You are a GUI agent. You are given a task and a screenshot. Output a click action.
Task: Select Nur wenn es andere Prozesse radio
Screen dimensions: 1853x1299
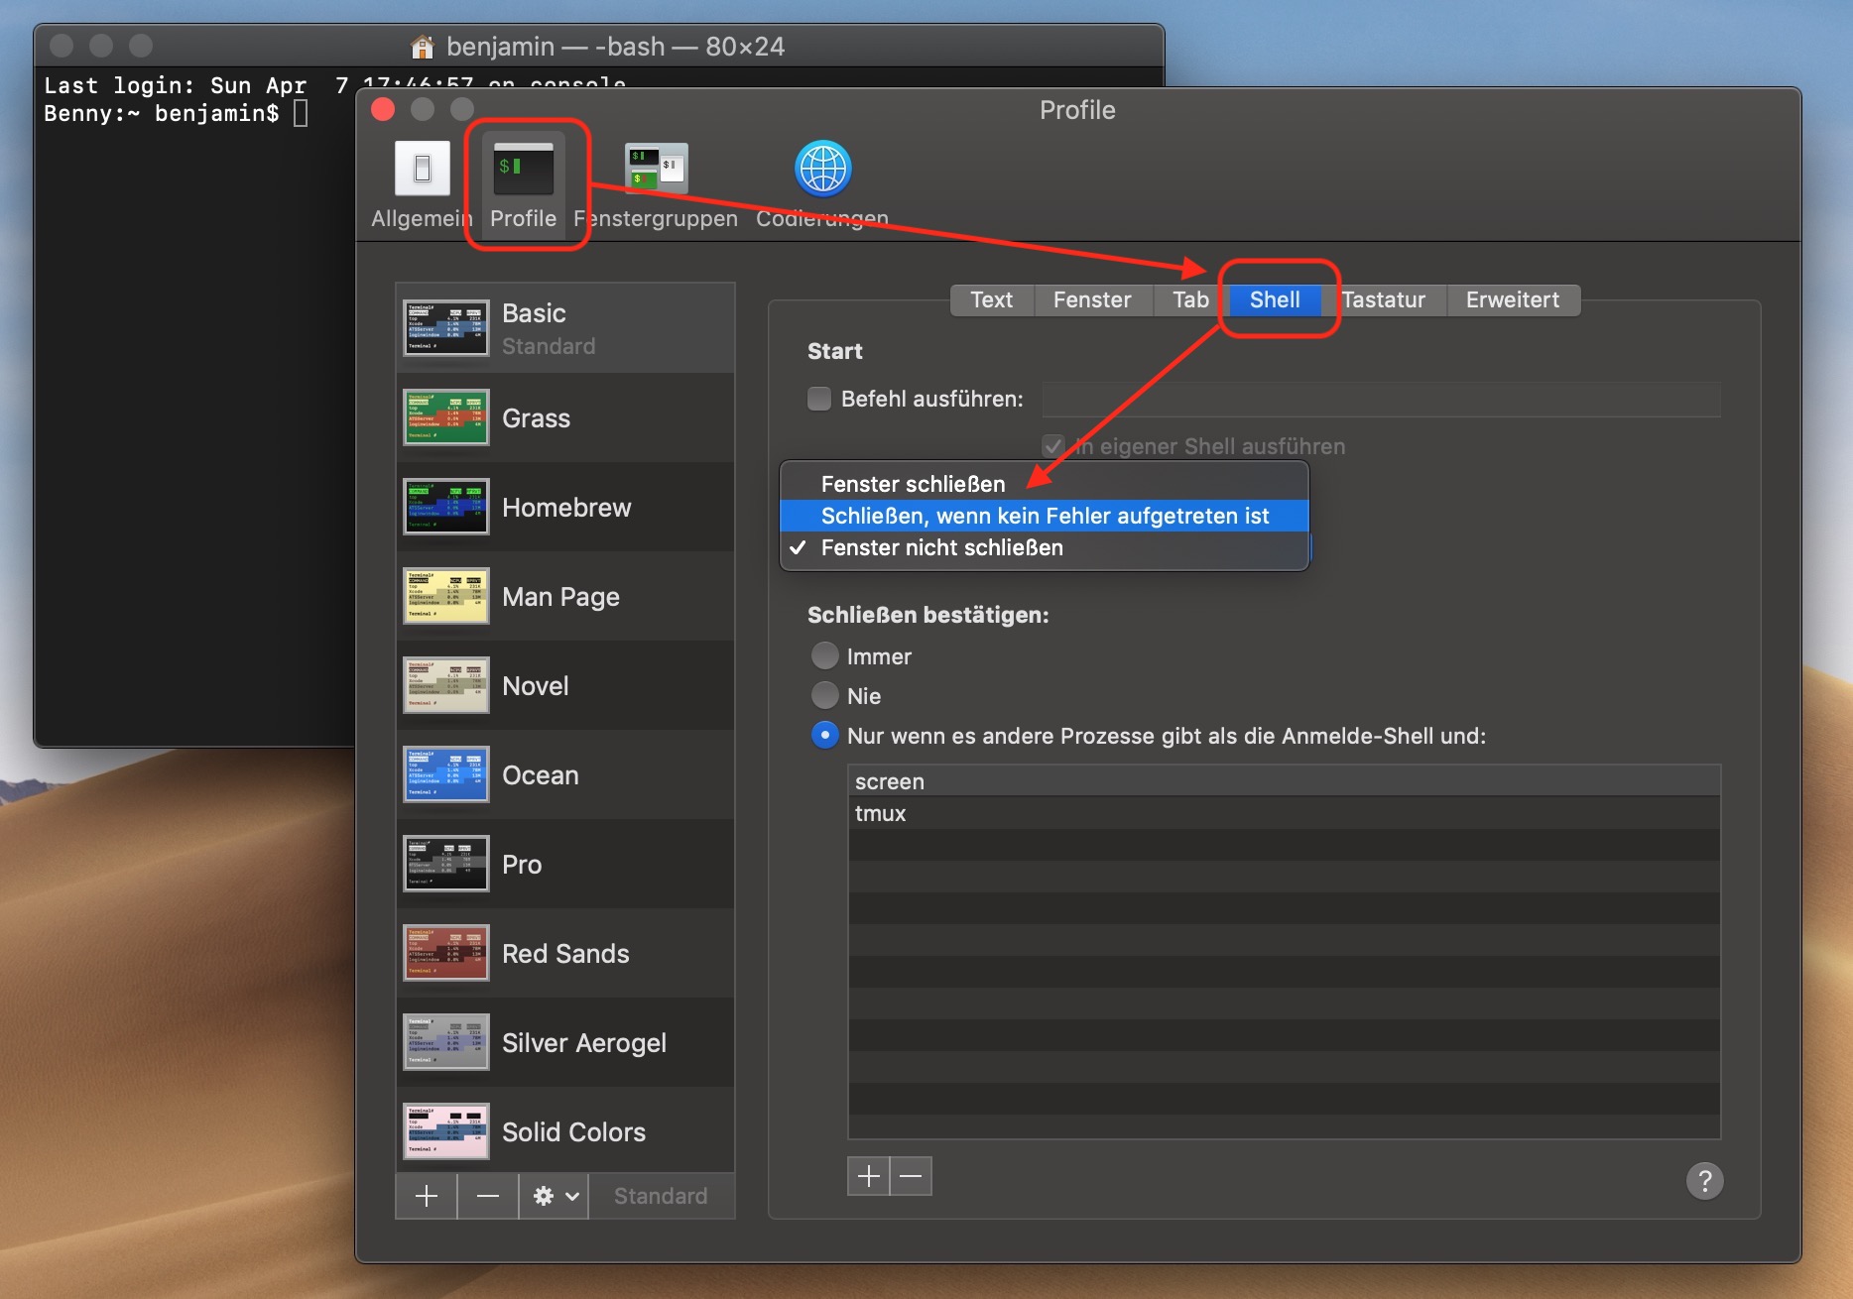click(825, 735)
